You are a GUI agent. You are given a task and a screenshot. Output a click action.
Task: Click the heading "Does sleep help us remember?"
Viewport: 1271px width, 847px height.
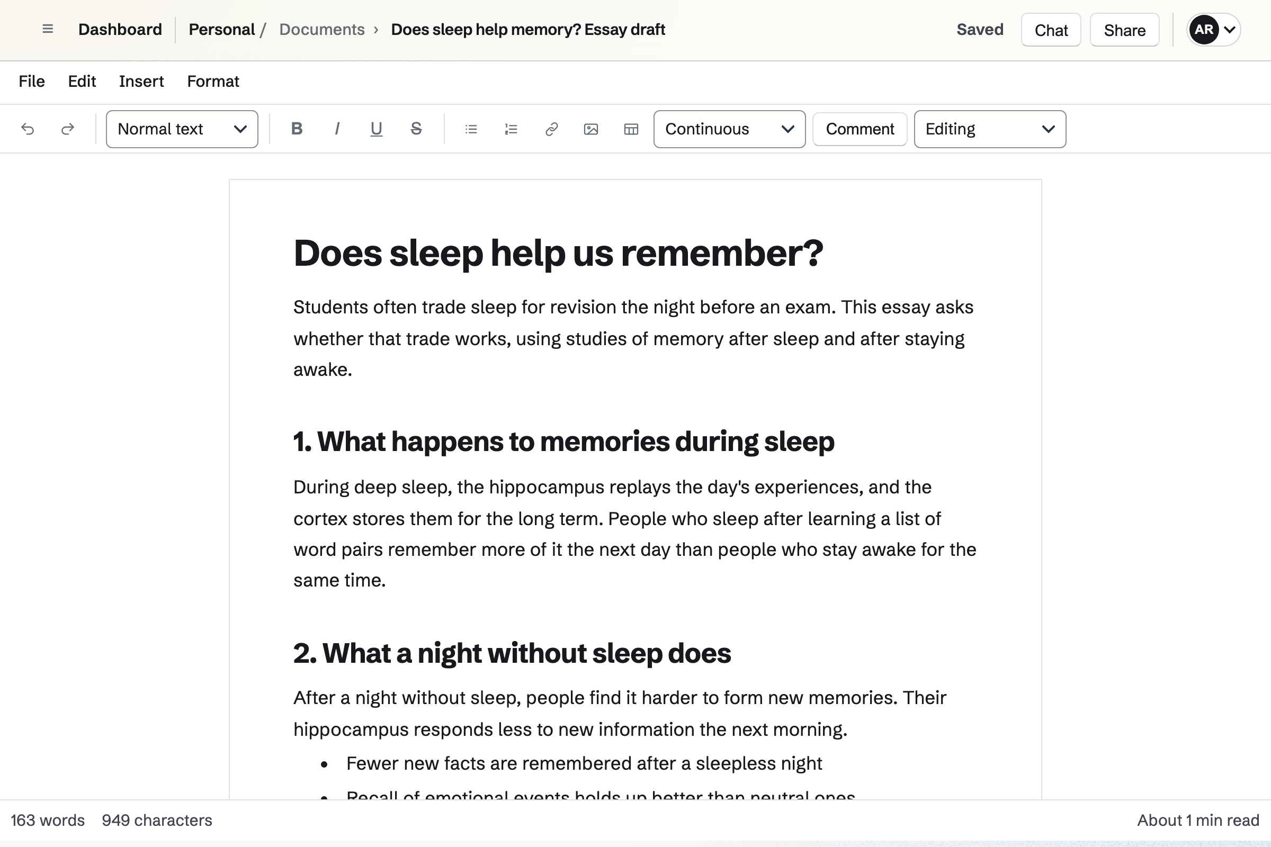(558, 254)
